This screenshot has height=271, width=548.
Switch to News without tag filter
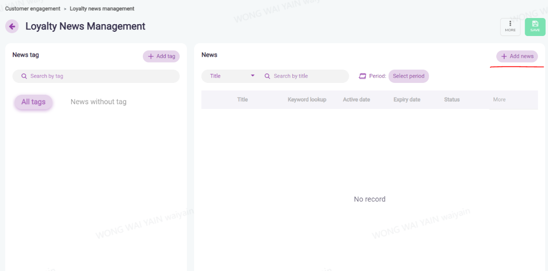98,102
